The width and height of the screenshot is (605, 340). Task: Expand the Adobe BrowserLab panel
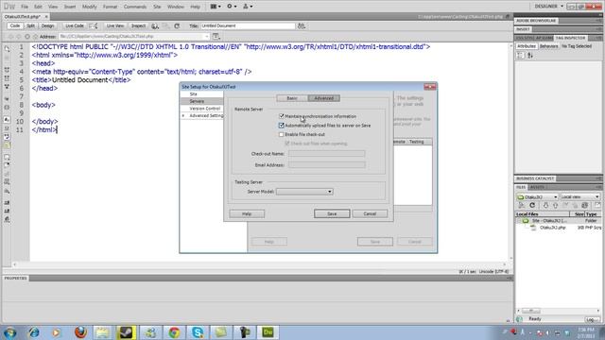[x=536, y=21]
